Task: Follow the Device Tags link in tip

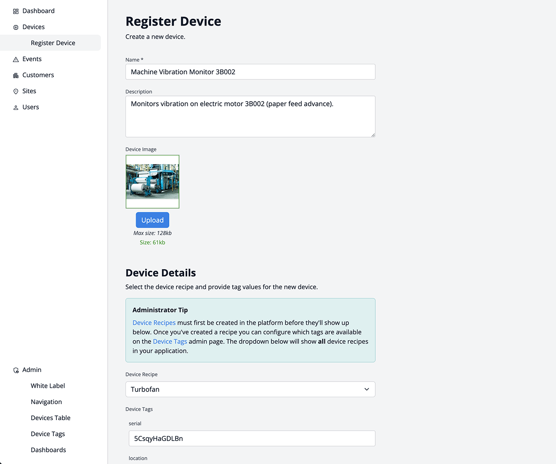Action: click(170, 342)
